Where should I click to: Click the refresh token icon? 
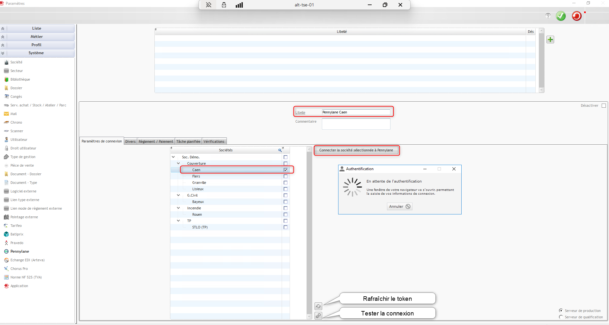coord(318,306)
